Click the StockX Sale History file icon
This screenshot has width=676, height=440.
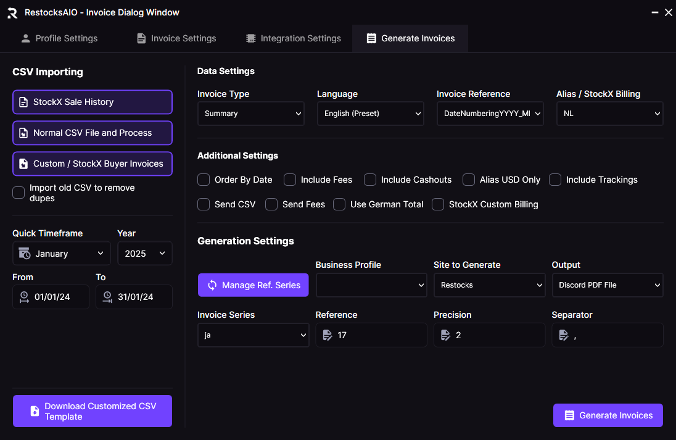click(23, 102)
